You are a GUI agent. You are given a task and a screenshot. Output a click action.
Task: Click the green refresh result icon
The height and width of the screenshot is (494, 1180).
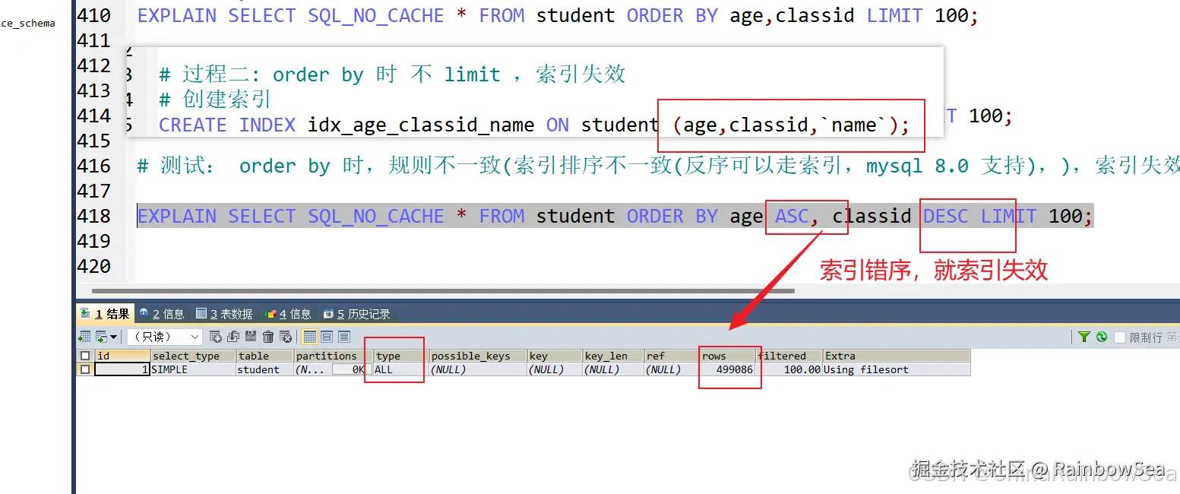pos(1101,337)
